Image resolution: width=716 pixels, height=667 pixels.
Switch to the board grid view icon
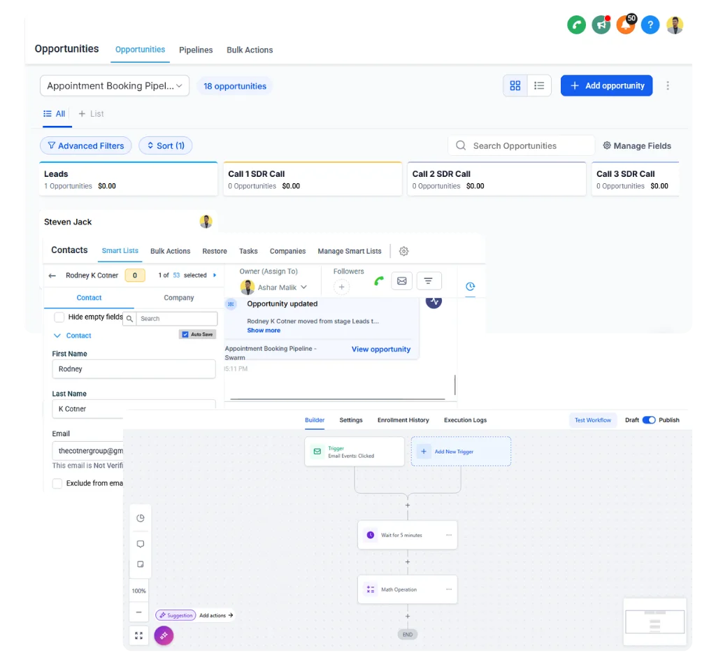[x=515, y=85]
